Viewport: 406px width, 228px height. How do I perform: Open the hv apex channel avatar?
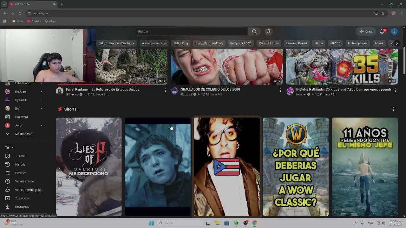pos(290,91)
